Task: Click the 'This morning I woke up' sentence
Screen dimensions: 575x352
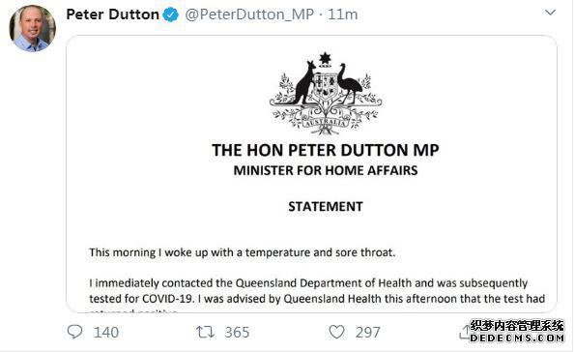Action: [242, 252]
